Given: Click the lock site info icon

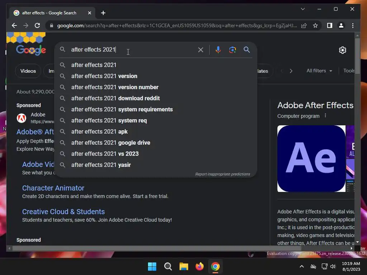Looking at the screenshot, I should [52, 25].
